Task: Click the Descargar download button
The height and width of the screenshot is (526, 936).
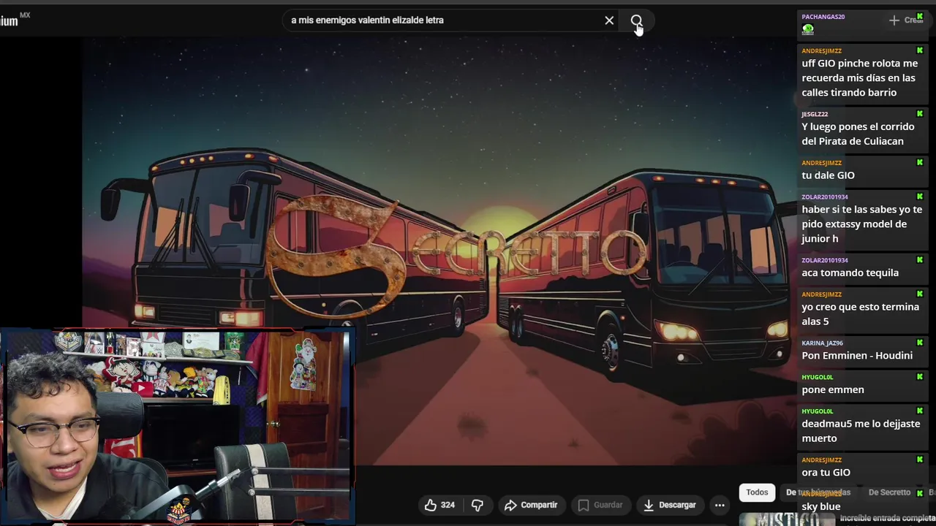Action: point(670,505)
